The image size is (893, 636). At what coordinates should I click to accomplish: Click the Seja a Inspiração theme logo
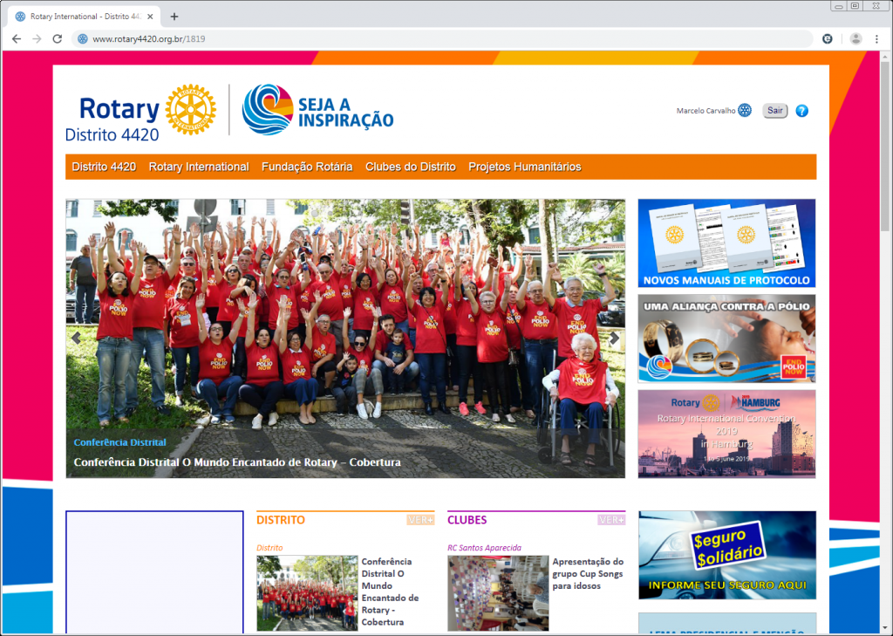click(317, 111)
